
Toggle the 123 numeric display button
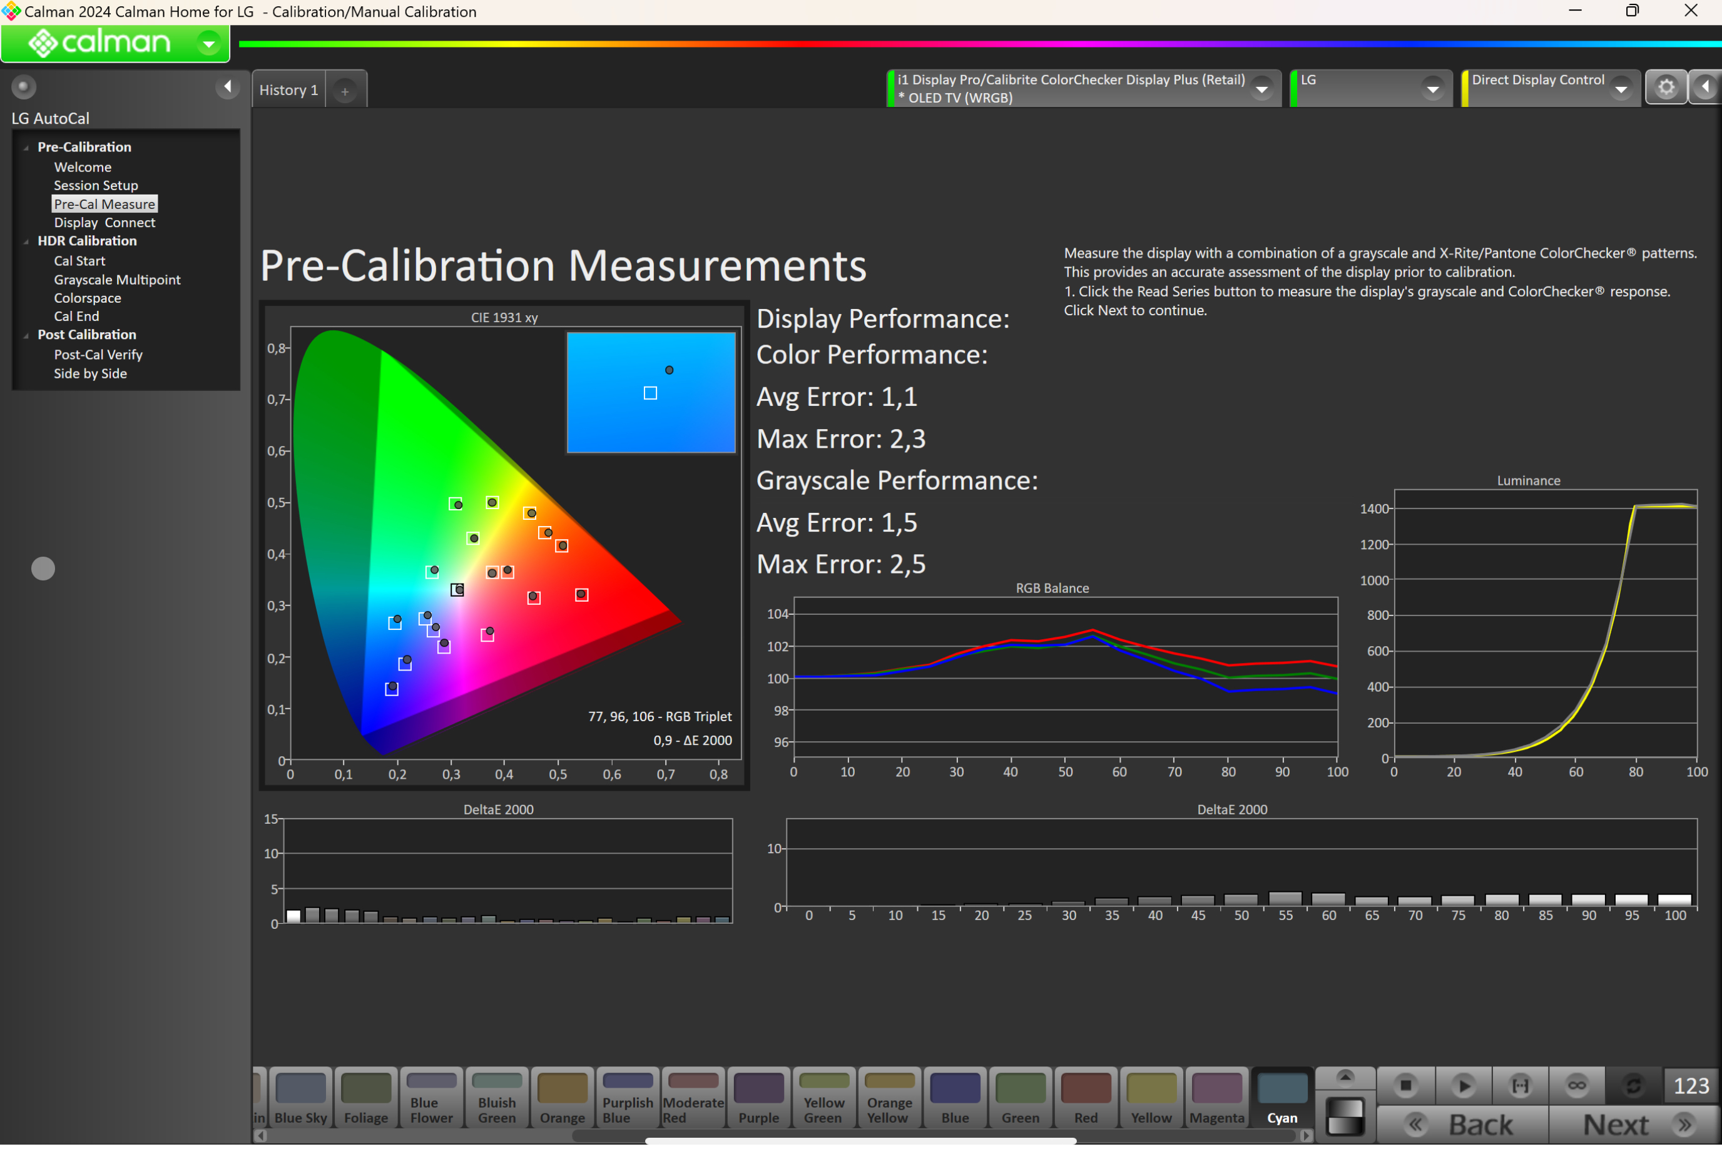coord(1690,1086)
